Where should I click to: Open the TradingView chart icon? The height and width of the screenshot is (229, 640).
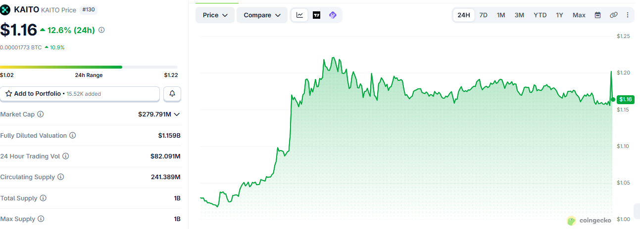(316, 15)
